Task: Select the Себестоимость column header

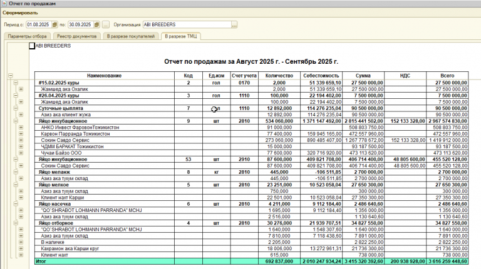Action: 321,76
